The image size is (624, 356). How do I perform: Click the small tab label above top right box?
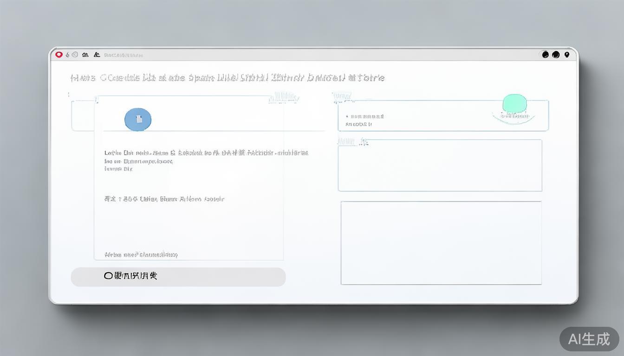point(343,97)
